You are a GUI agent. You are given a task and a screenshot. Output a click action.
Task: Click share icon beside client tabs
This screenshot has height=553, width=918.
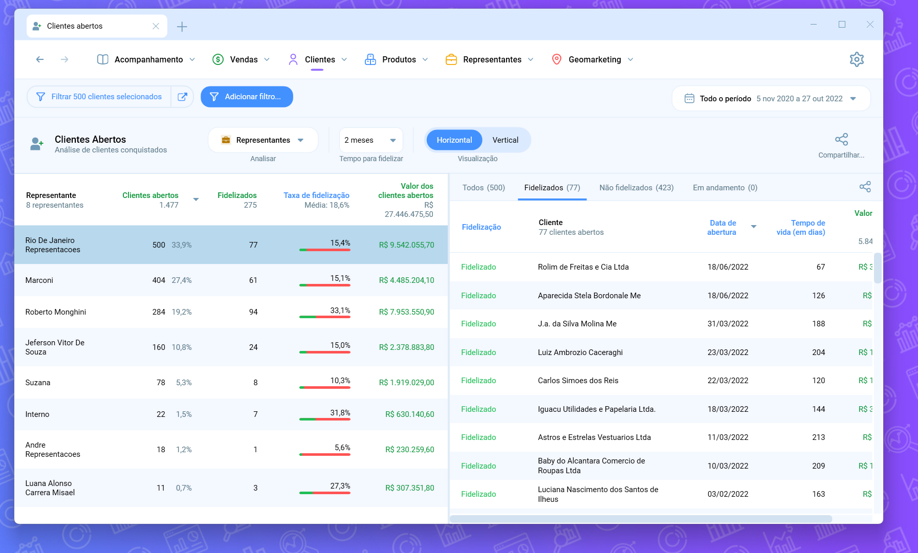865,187
